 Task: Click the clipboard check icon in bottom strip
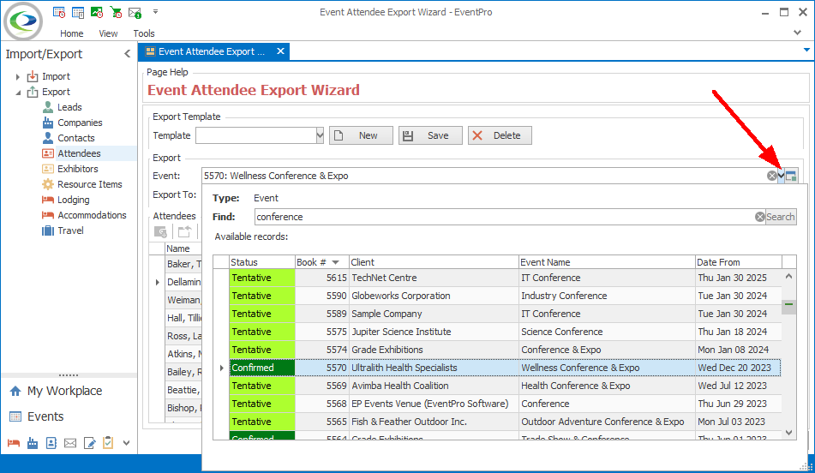(108, 443)
